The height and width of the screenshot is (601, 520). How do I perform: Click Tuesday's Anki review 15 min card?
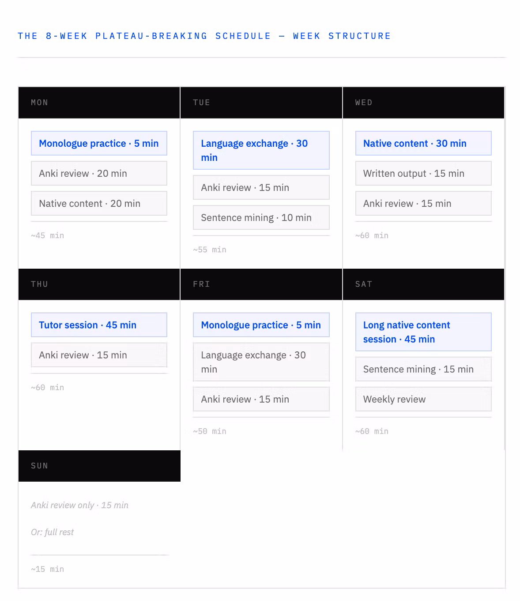[x=261, y=187]
